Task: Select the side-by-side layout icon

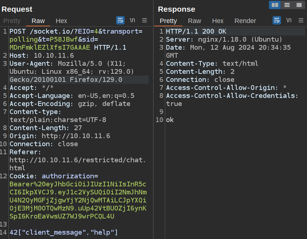Action: [275, 5]
